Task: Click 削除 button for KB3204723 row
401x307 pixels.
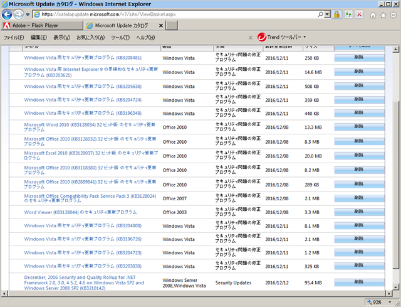Action: [x=359, y=252]
